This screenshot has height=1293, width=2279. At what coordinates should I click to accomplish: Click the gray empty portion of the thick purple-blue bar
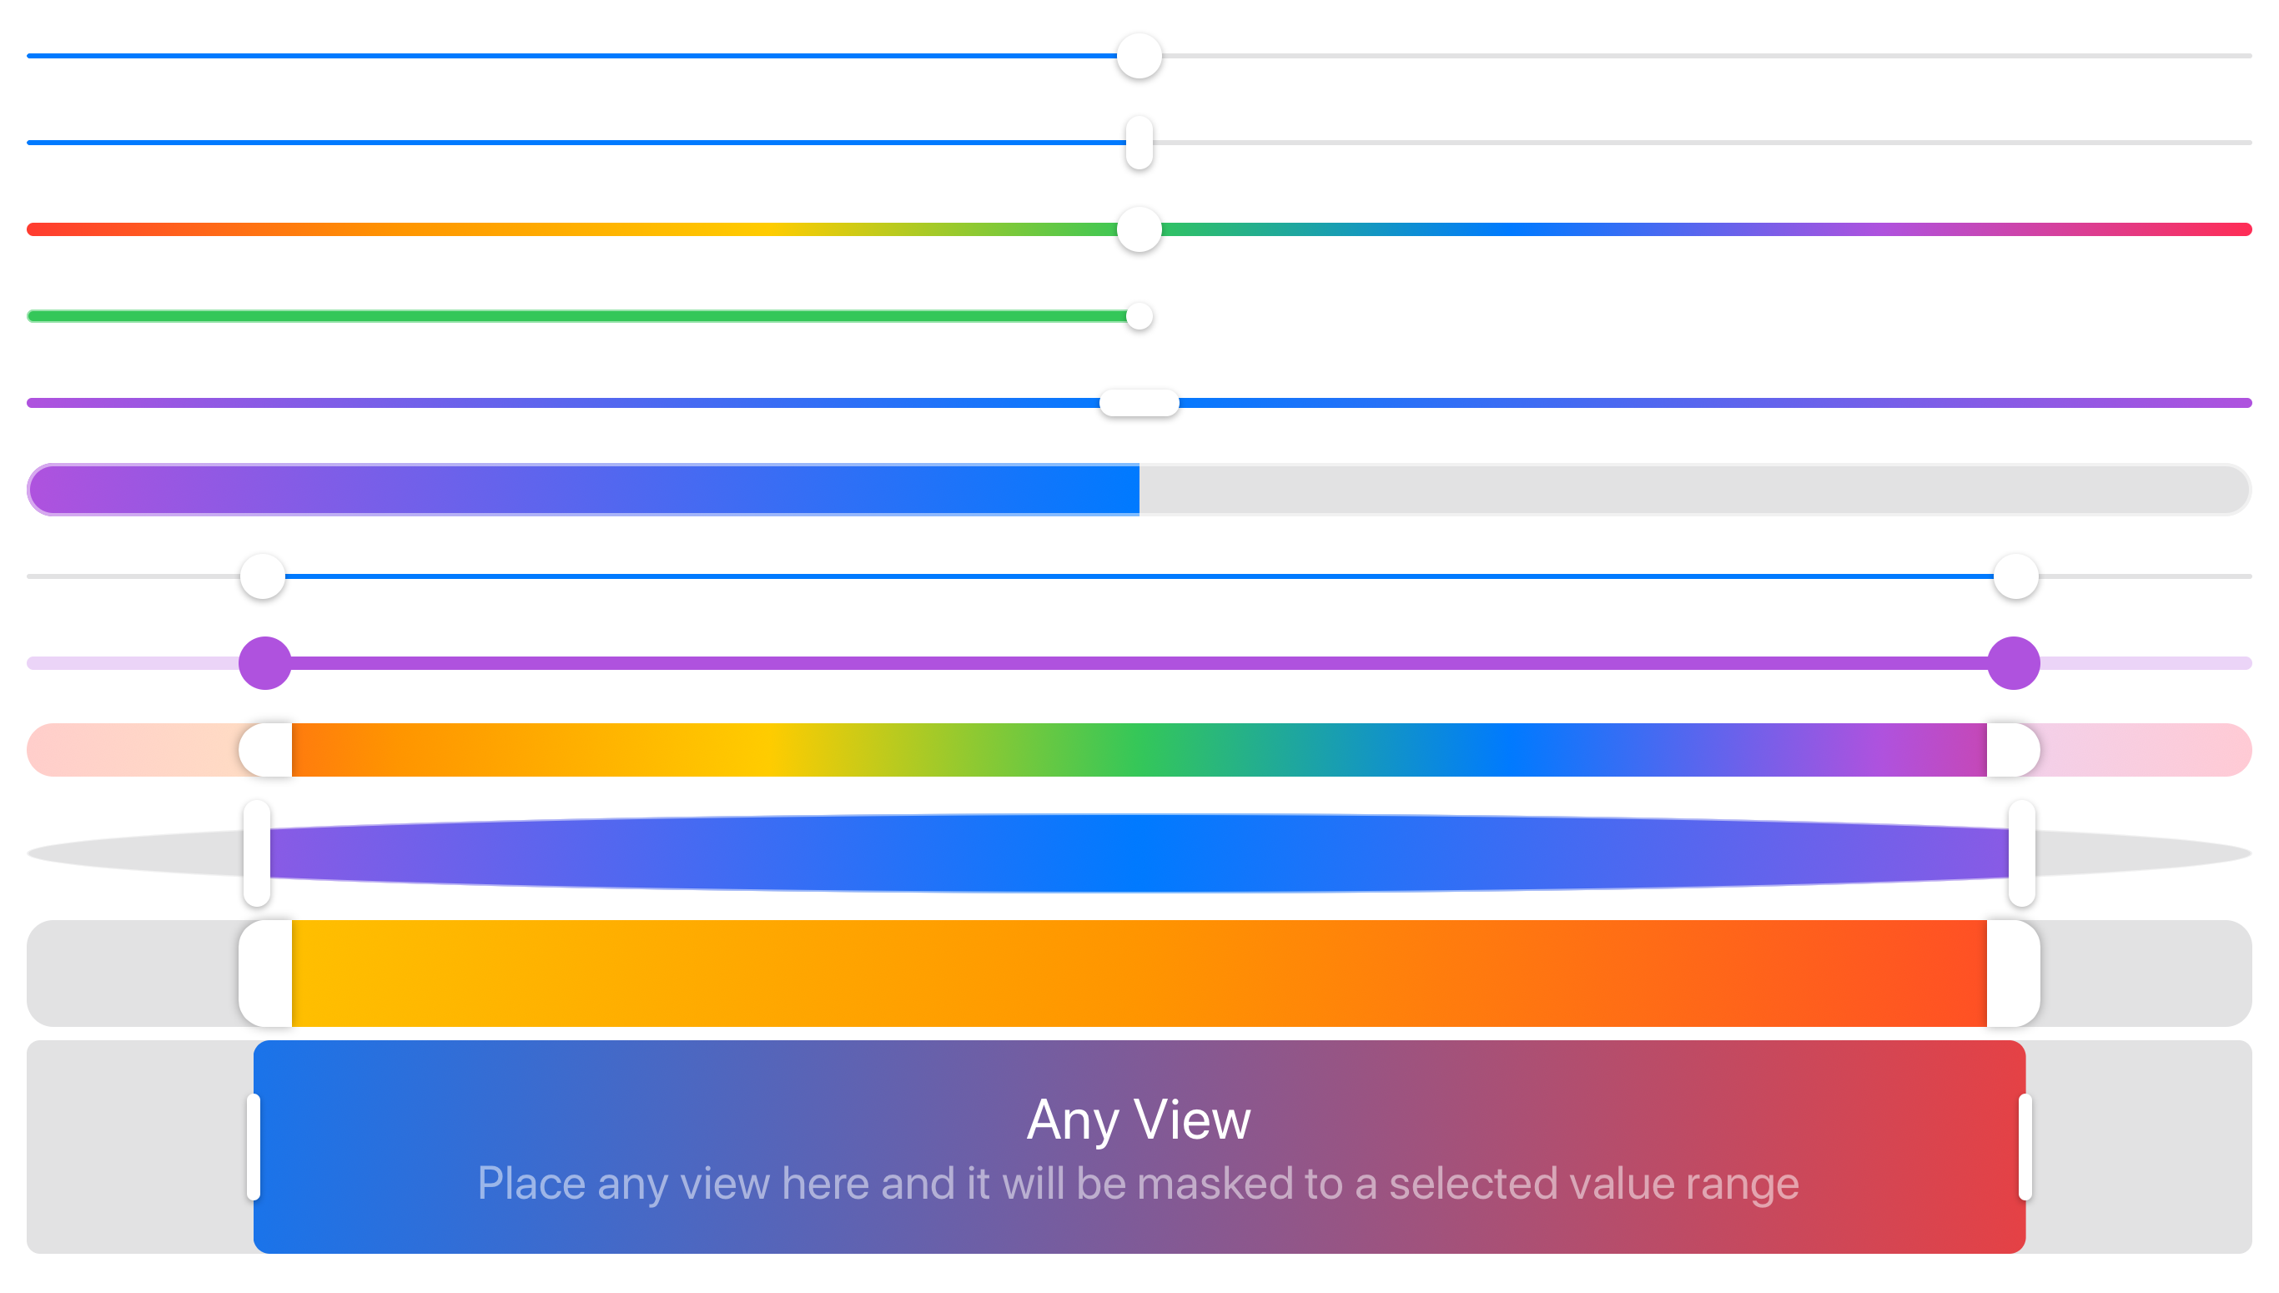click(x=1695, y=490)
